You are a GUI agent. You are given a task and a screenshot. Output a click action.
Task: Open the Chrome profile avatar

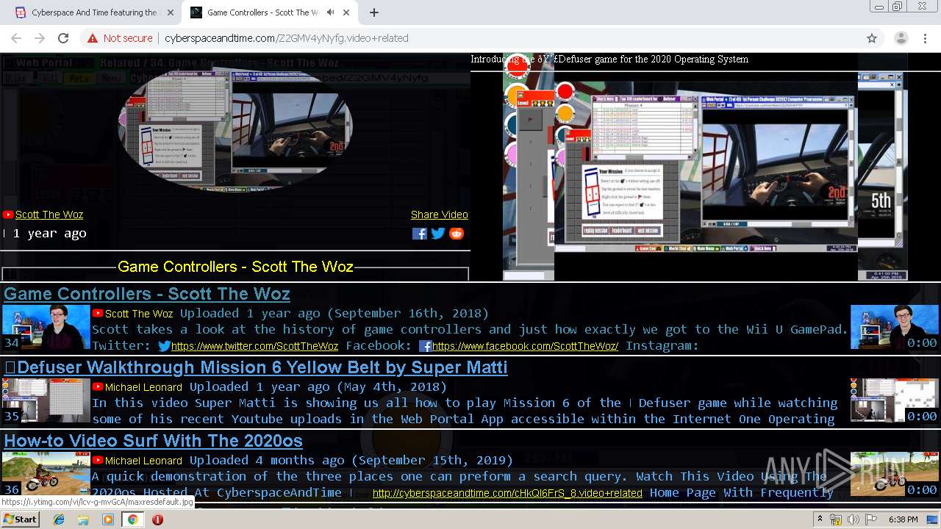point(901,38)
